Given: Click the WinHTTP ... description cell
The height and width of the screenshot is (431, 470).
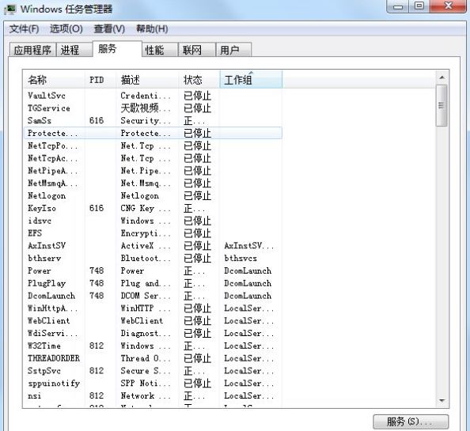Looking at the screenshot, I should tap(146, 308).
